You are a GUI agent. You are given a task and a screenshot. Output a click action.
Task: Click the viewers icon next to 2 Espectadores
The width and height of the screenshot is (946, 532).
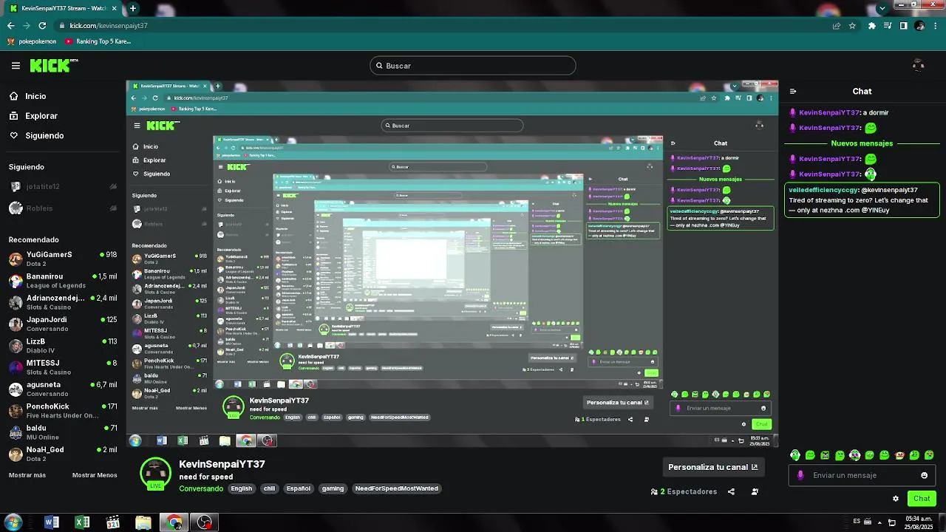(x=654, y=491)
